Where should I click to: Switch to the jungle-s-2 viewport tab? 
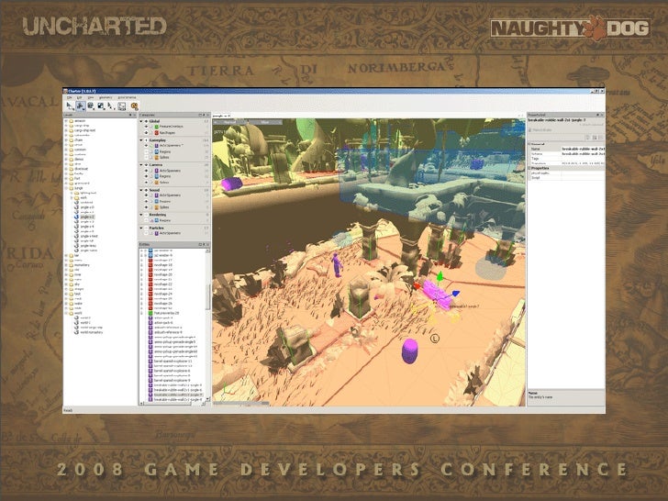tap(220, 116)
